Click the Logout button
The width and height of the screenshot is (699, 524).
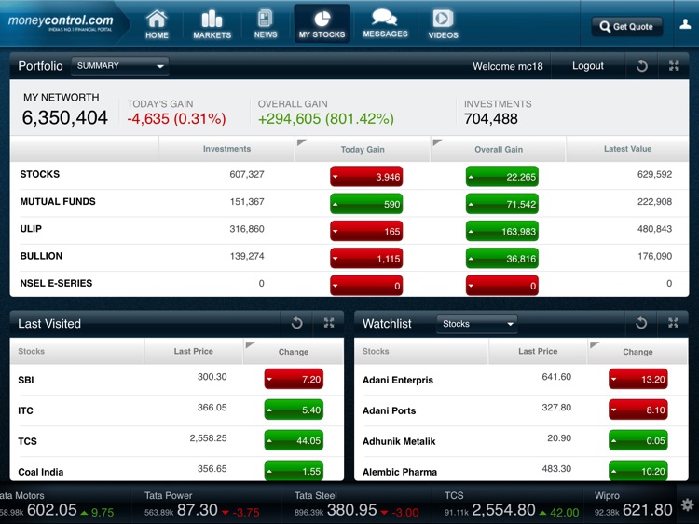[x=587, y=66]
